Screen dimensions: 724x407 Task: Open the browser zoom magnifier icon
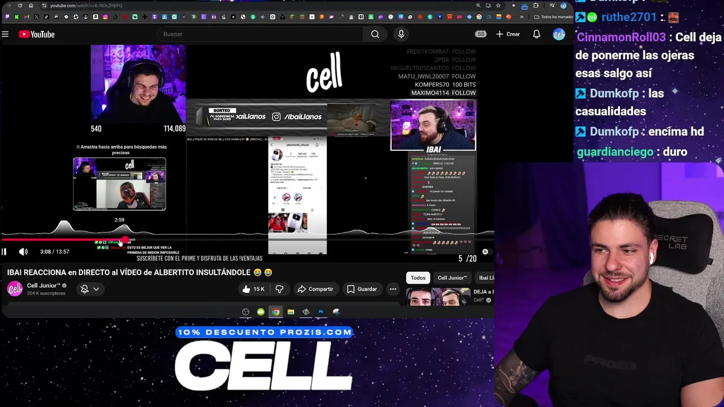tap(479, 6)
